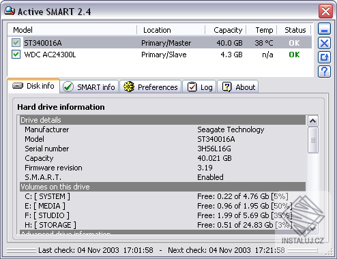
Task: Click the H: [ STORAGE ] volume row
Action: [50, 225]
